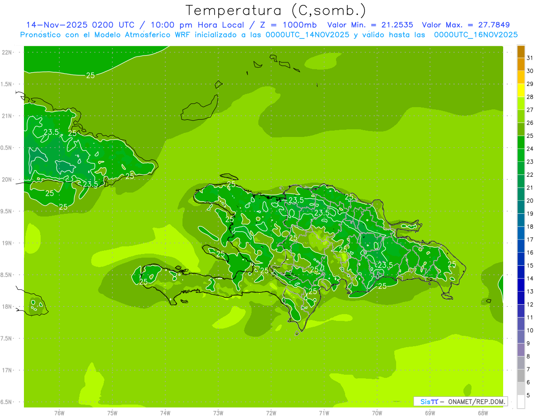Click the teal swatch between 19 and 20
The image size is (542, 419).
pyautogui.click(x=521, y=207)
